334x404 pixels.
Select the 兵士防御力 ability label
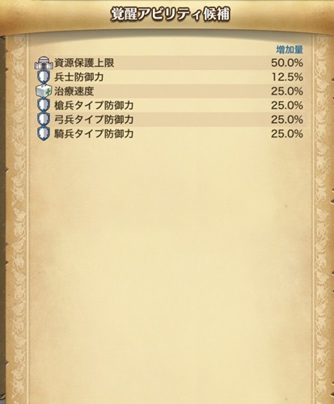(79, 78)
